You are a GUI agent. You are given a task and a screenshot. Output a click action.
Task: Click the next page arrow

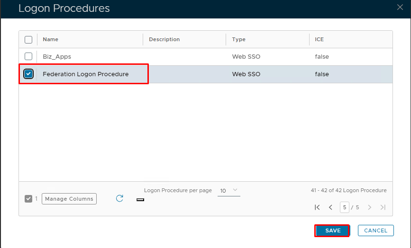tap(369, 207)
